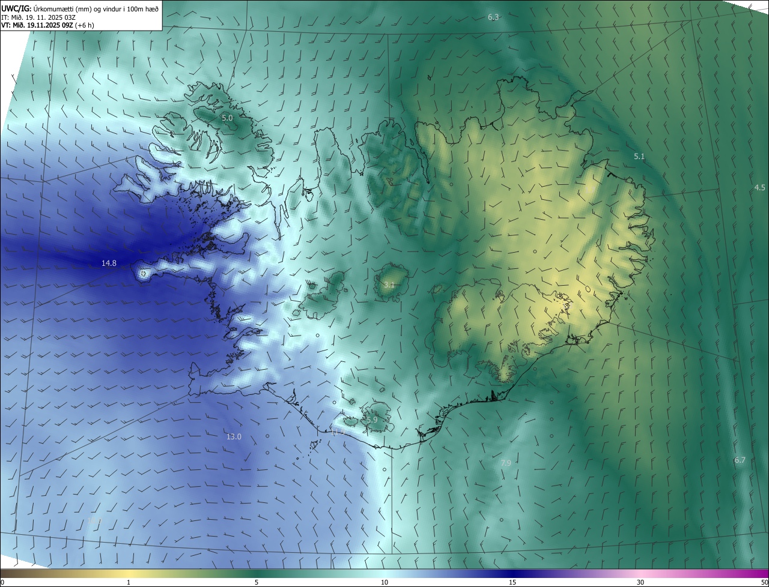The height and width of the screenshot is (587, 769).
Task: Click the colorbar tick label '5'
Action: tap(257, 582)
